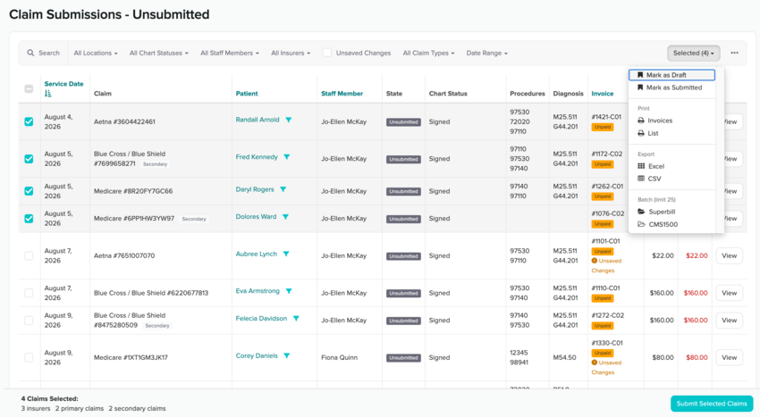
Task: Open the All Chart Statuses dropdown
Action: click(158, 53)
